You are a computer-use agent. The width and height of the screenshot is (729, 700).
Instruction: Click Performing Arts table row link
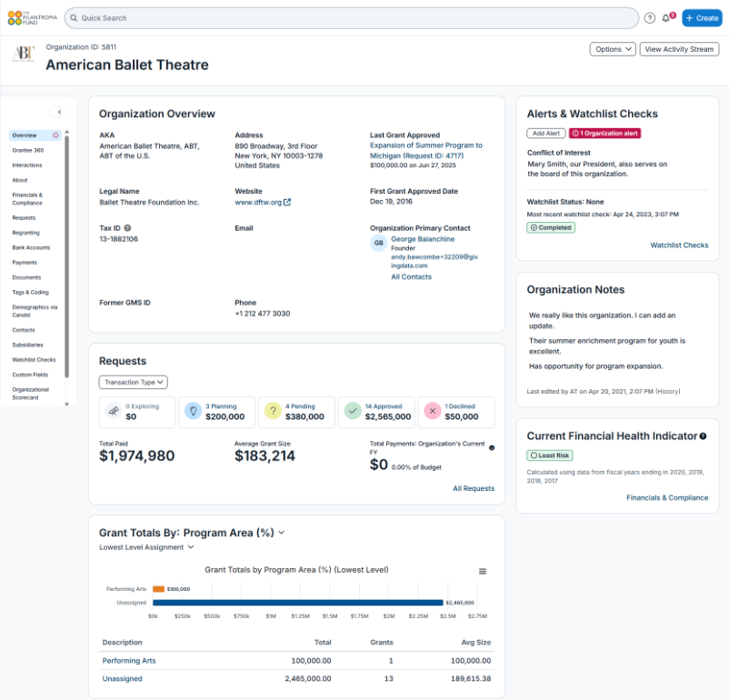click(x=129, y=661)
